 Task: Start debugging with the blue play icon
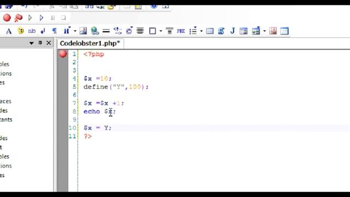coord(42,18)
